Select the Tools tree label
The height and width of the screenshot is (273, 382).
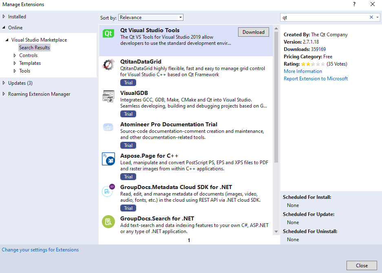24,71
